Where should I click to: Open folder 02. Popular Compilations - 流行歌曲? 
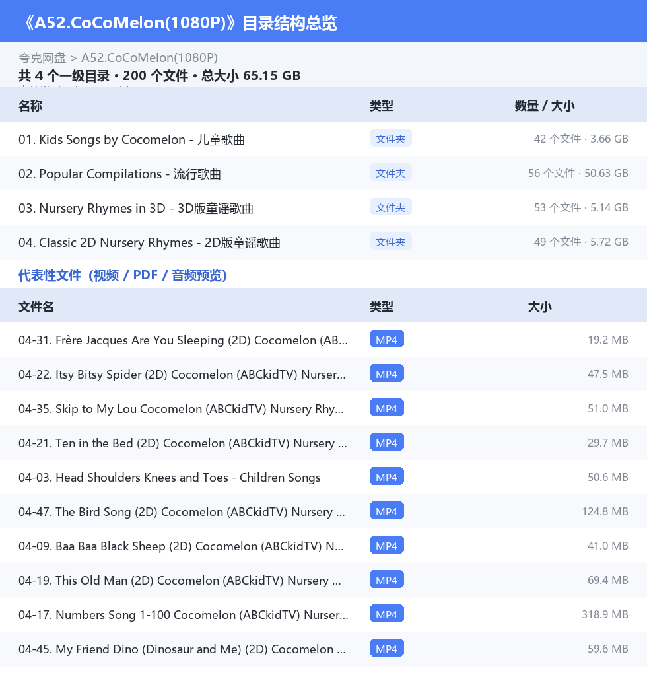119,174
